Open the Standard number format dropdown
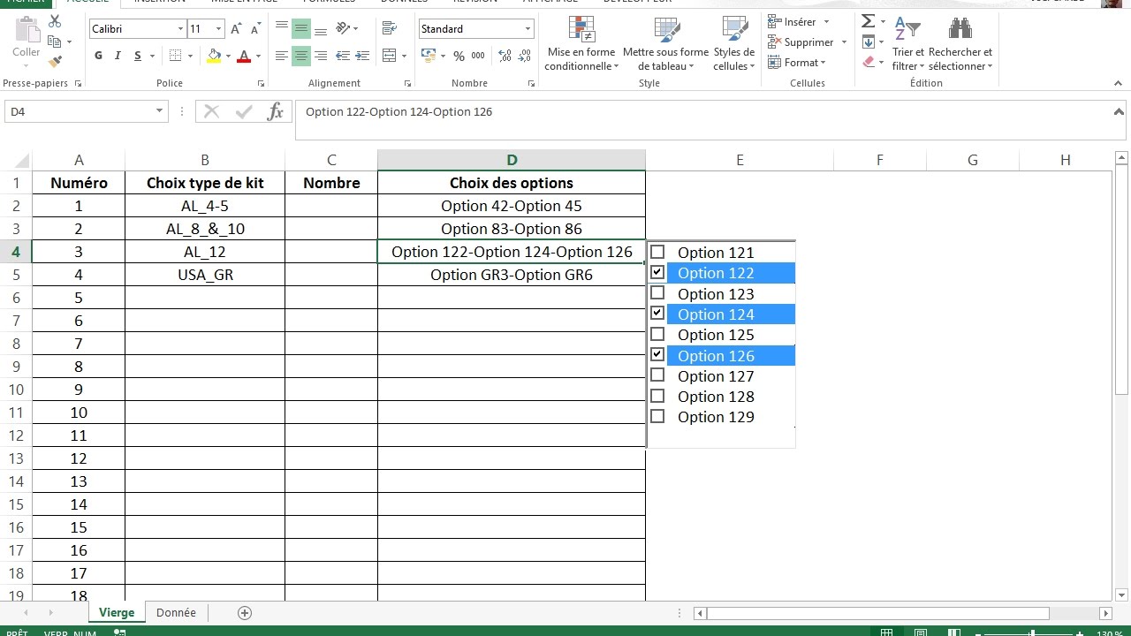1131x636 pixels. (528, 29)
